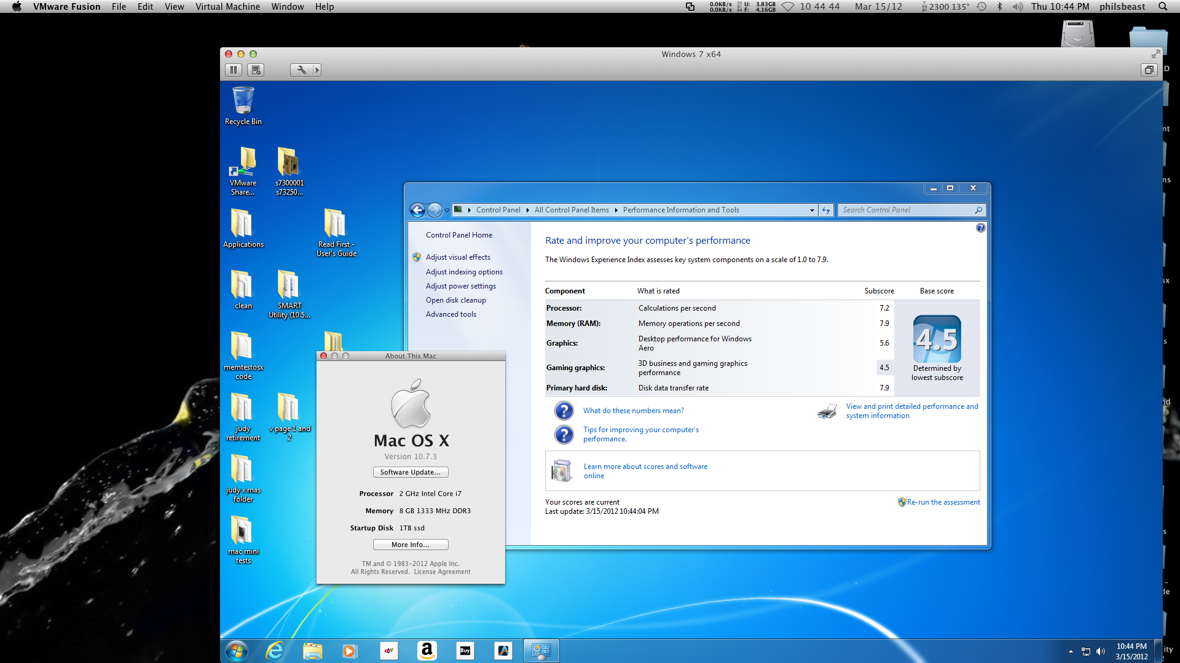Click the VMware snapshot button
1180x663 pixels.
tap(256, 70)
